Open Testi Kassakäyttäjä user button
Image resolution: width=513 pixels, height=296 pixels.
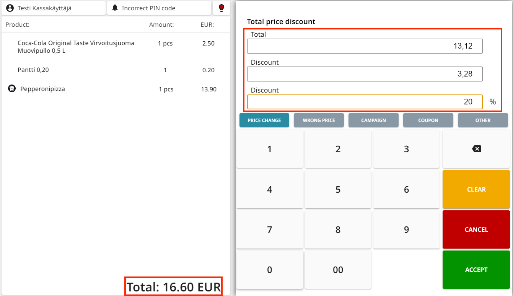click(54, 8)
